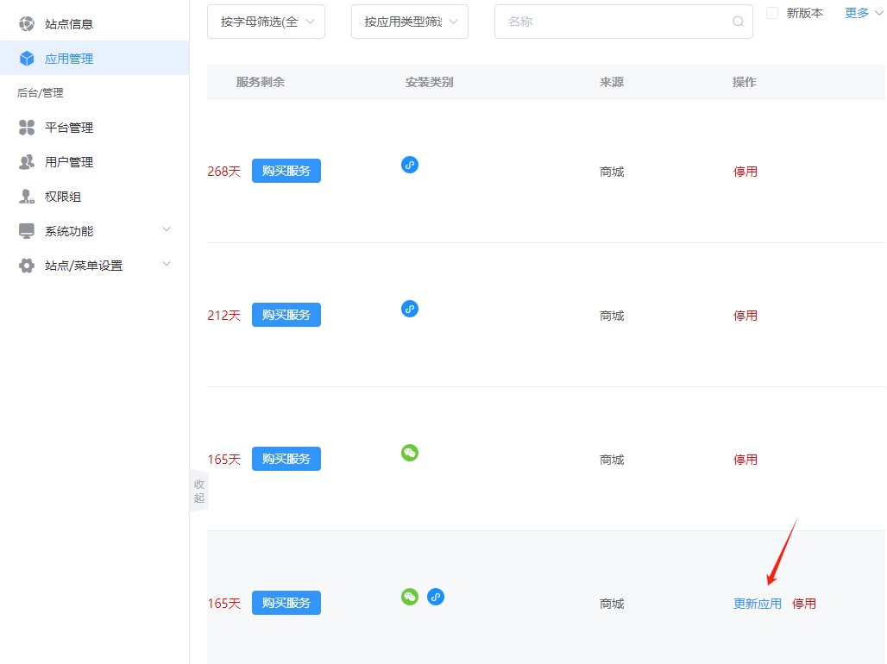Click the 来源 column header
Viewport: 887px width, 664px height.
point(612,82)
